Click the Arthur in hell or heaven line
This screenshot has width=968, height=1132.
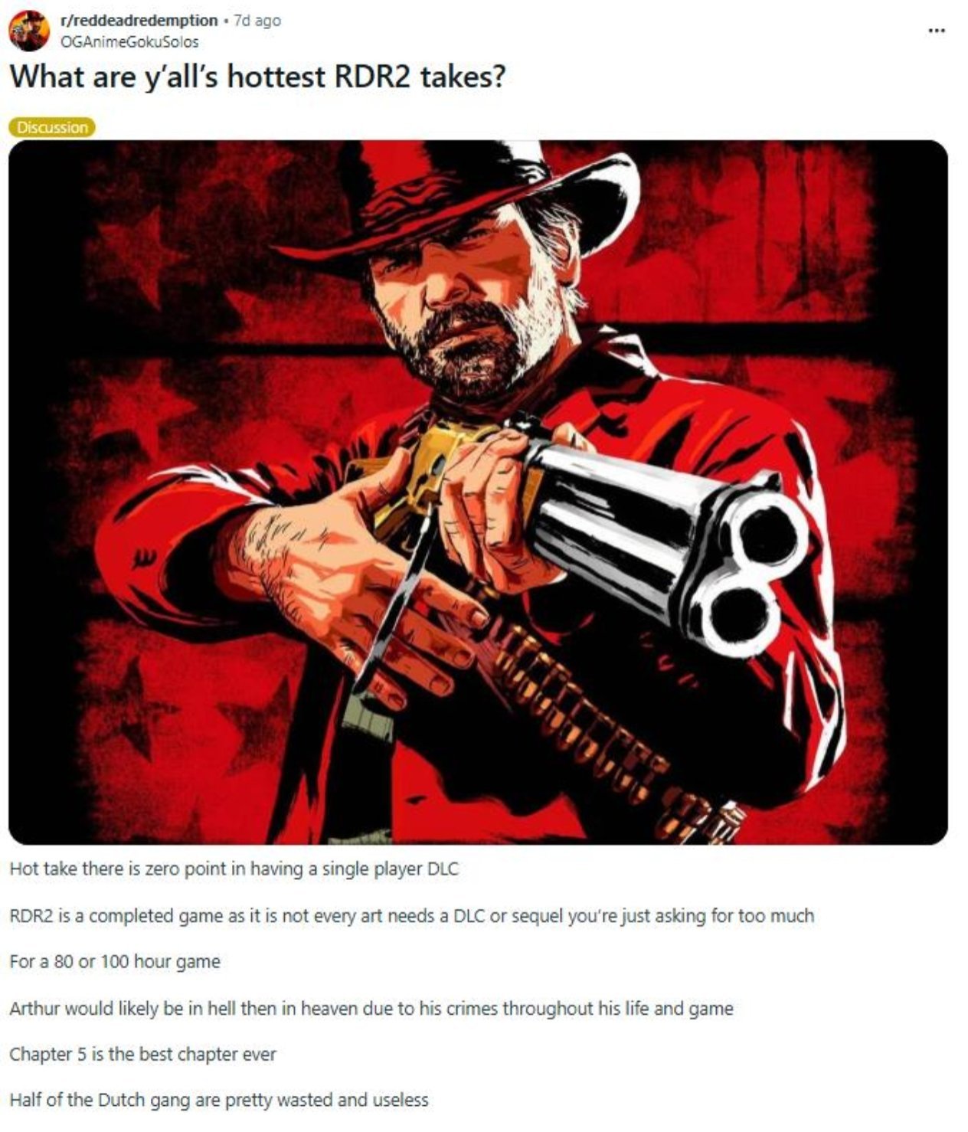tap(371, 1008)
